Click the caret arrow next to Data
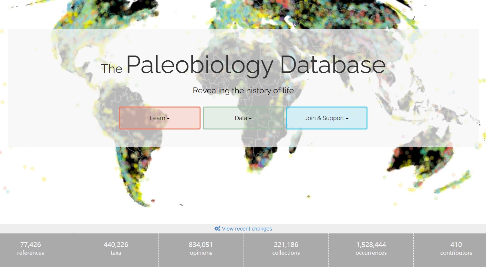486x267 pixels. 250,119
